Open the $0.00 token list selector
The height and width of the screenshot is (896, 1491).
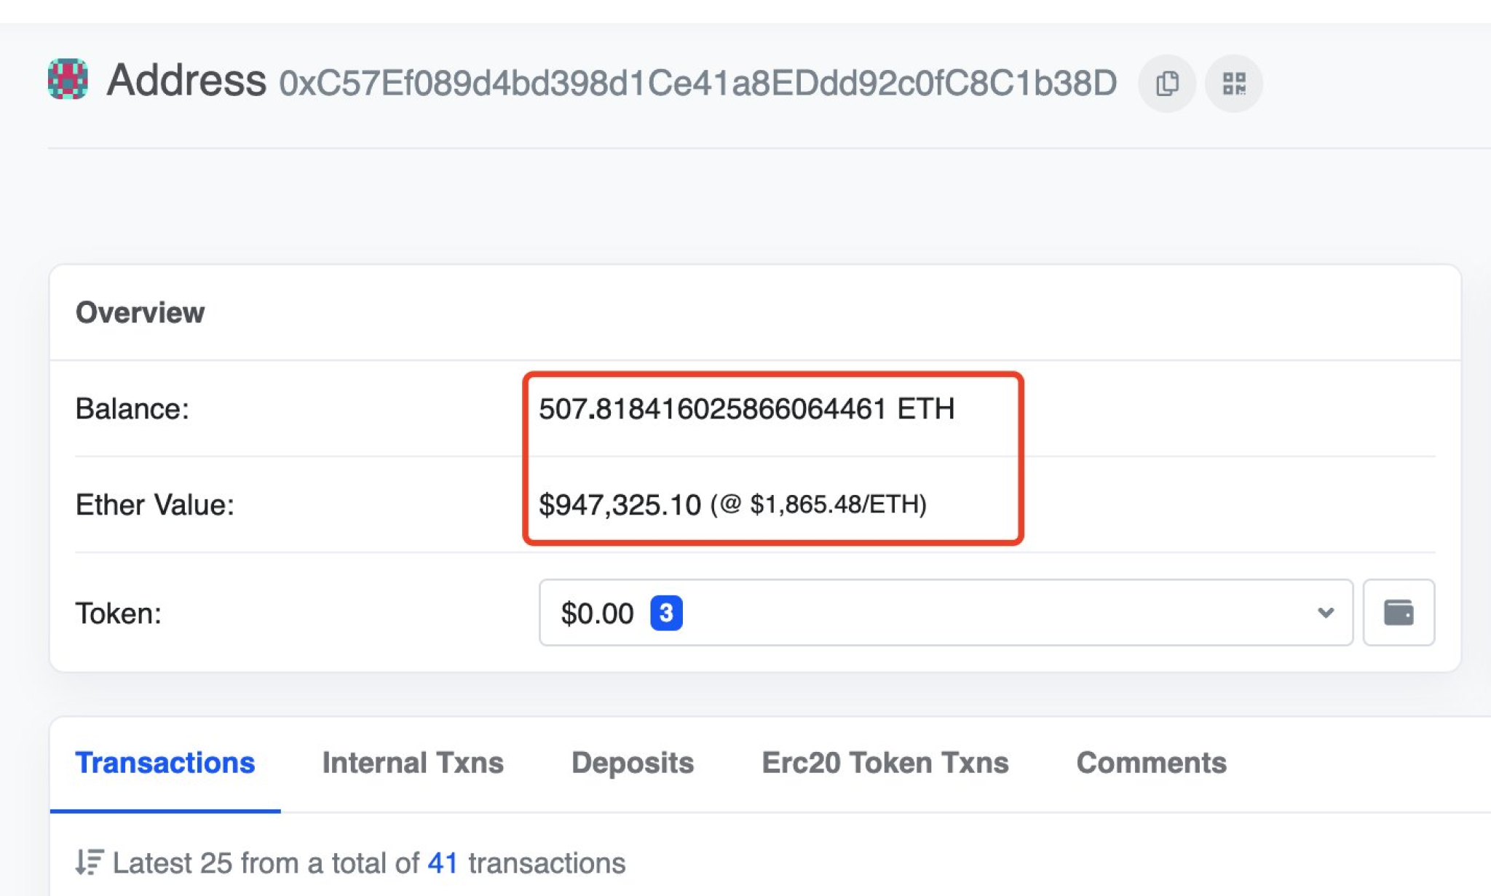point(596,613)
